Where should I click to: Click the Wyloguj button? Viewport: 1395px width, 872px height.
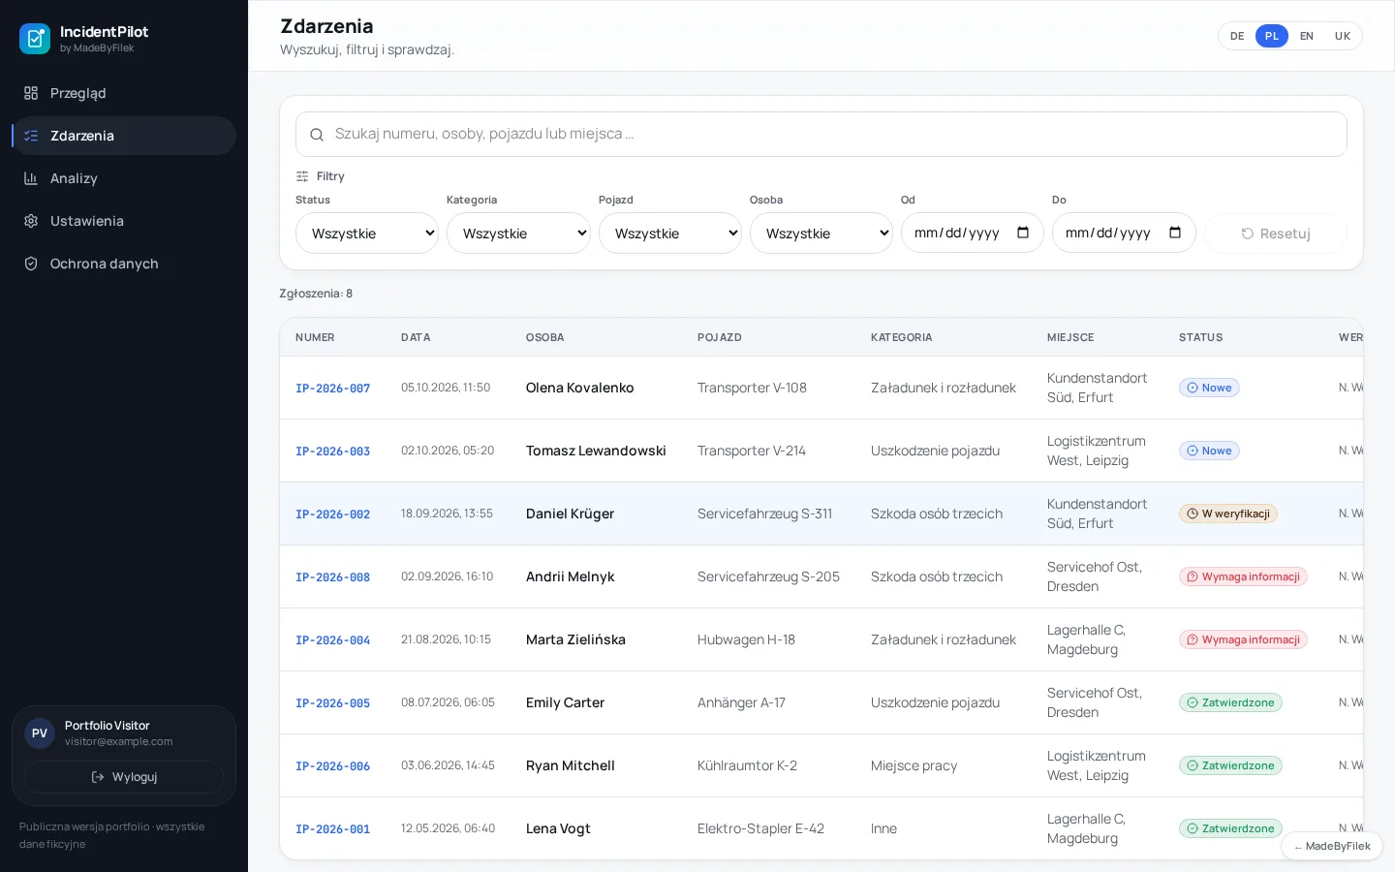coord(124,777)
